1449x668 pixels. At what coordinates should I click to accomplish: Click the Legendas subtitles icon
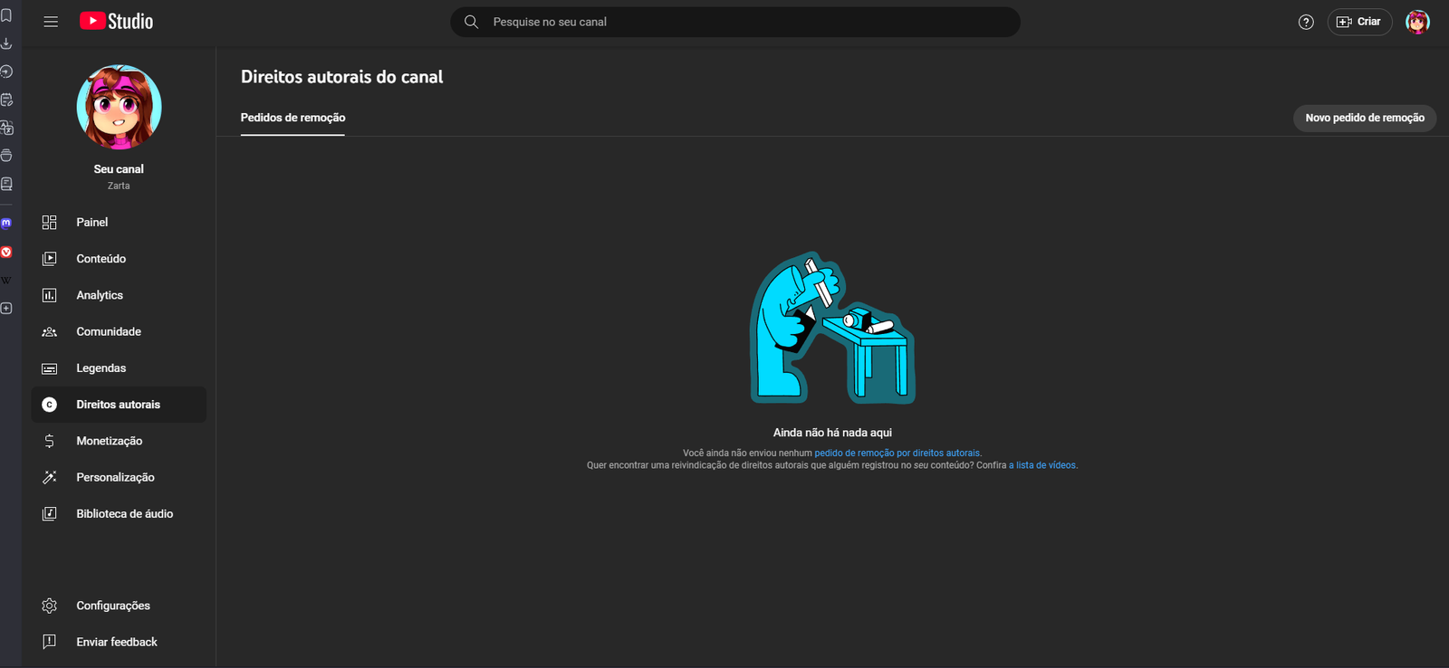click(x=50, y=368)
